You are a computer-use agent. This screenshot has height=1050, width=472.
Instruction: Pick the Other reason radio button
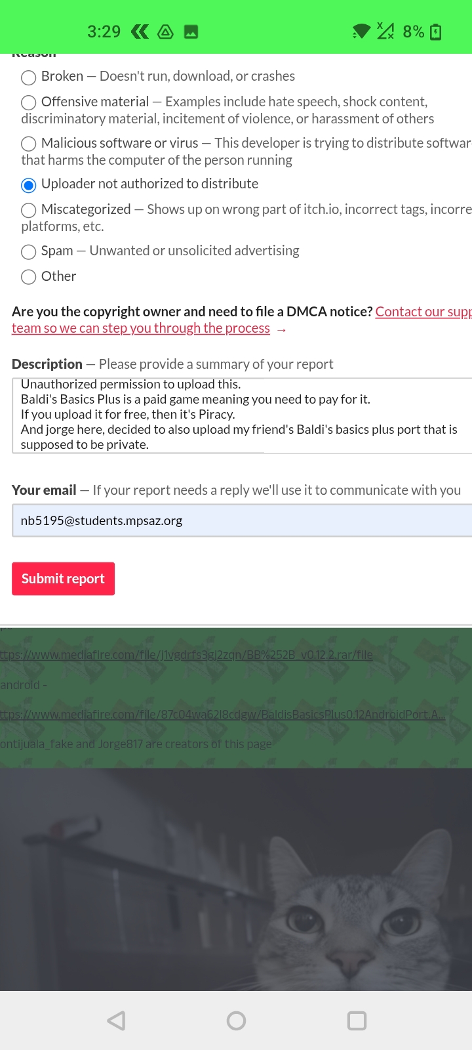28,277
